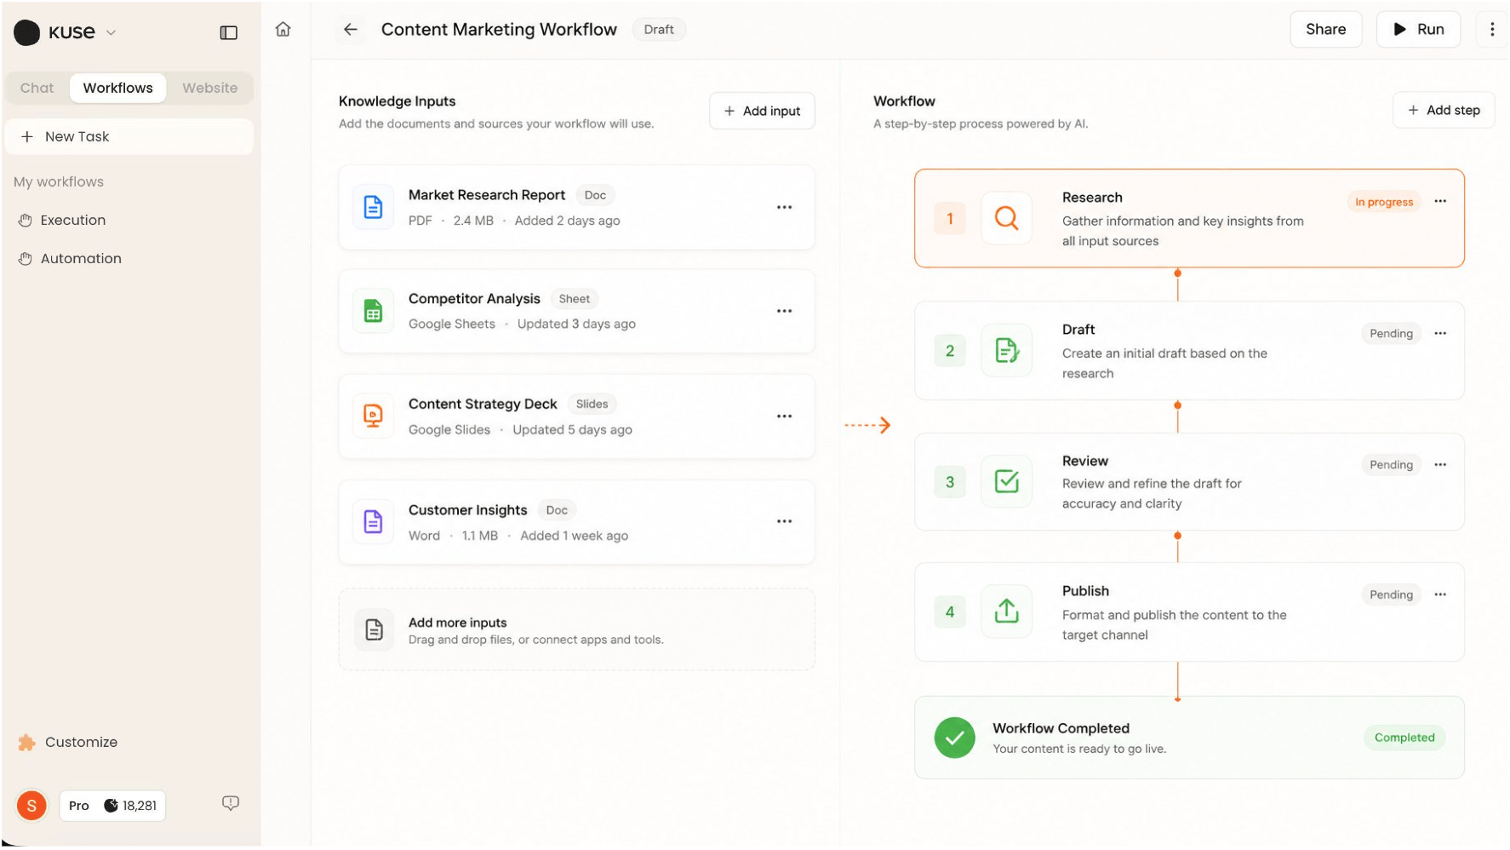Open options for Customer Insights

tap(784, 521)
